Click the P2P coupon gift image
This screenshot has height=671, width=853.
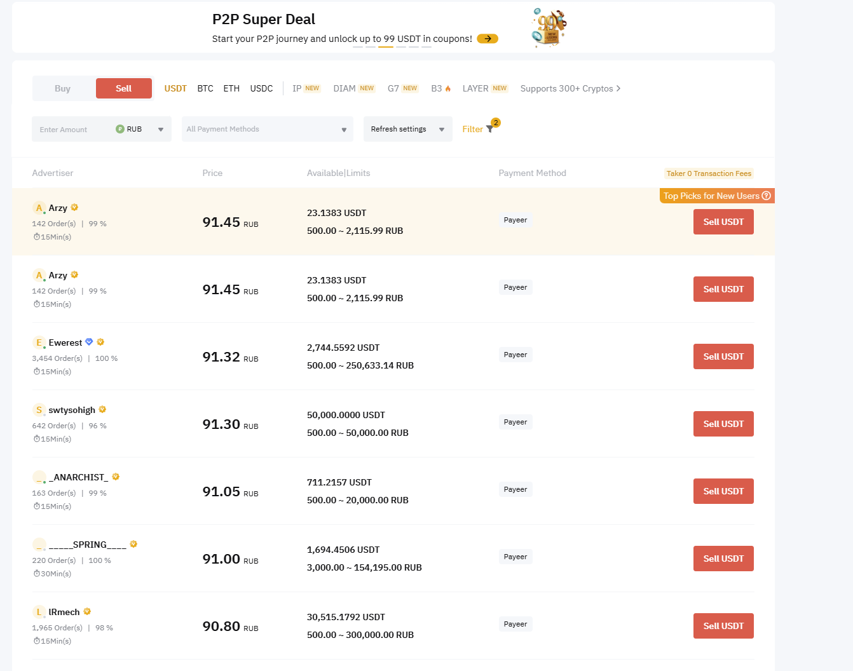pyautogui.click(x=549, y=28)
